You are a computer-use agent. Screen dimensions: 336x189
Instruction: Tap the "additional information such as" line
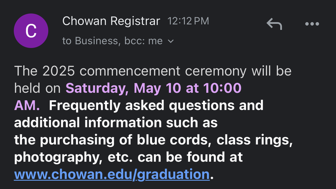point(117,123)
